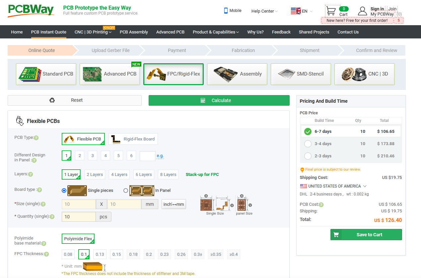
Task: Click the CNC | 3D parts image
Action: click(x=354, y=74)
